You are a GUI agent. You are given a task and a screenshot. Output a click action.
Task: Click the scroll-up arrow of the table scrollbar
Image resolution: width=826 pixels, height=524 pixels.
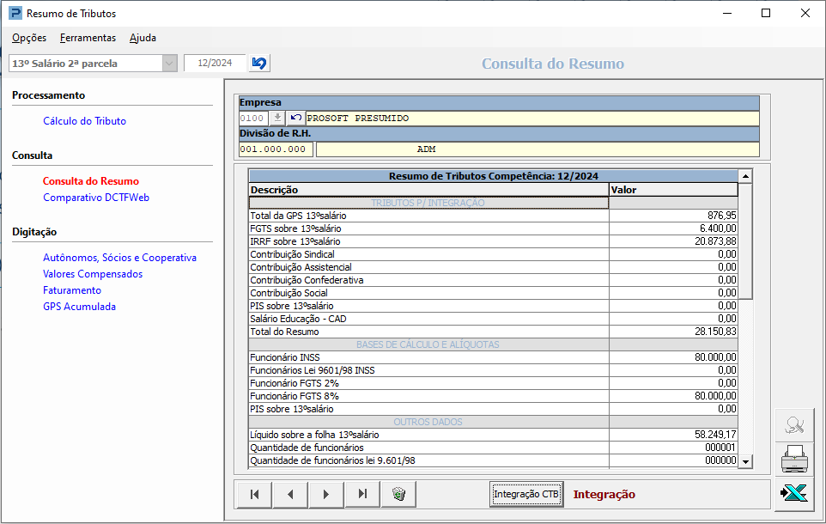tap(745, 176)
